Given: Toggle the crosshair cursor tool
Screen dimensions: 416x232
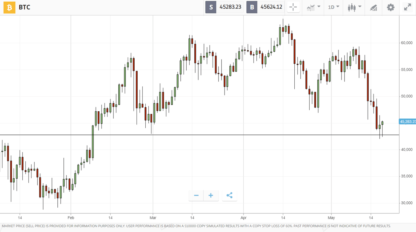Looking at the screenshot, I should (x=293, y=7).
